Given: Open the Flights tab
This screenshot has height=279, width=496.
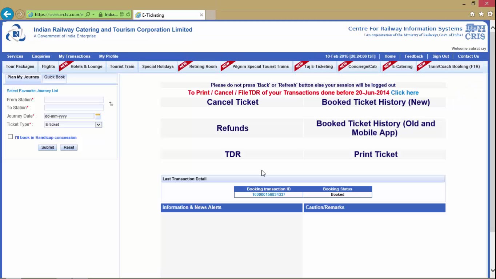Looking at the screenshot, I should click(x=48, y=66).
